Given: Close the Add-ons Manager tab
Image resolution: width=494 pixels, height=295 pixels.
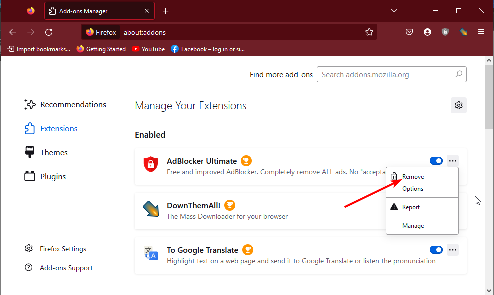Looking at the screenshot, I should tap(147, 11).
